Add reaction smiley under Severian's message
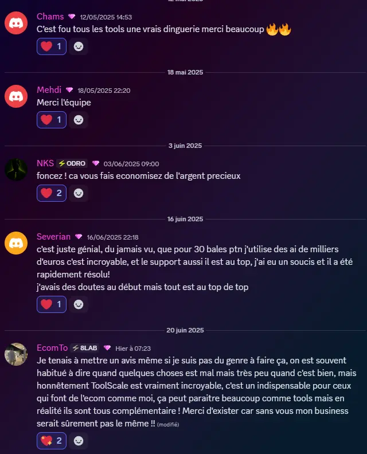This screenshot has width=367, height=454. [x=79, y=304]
